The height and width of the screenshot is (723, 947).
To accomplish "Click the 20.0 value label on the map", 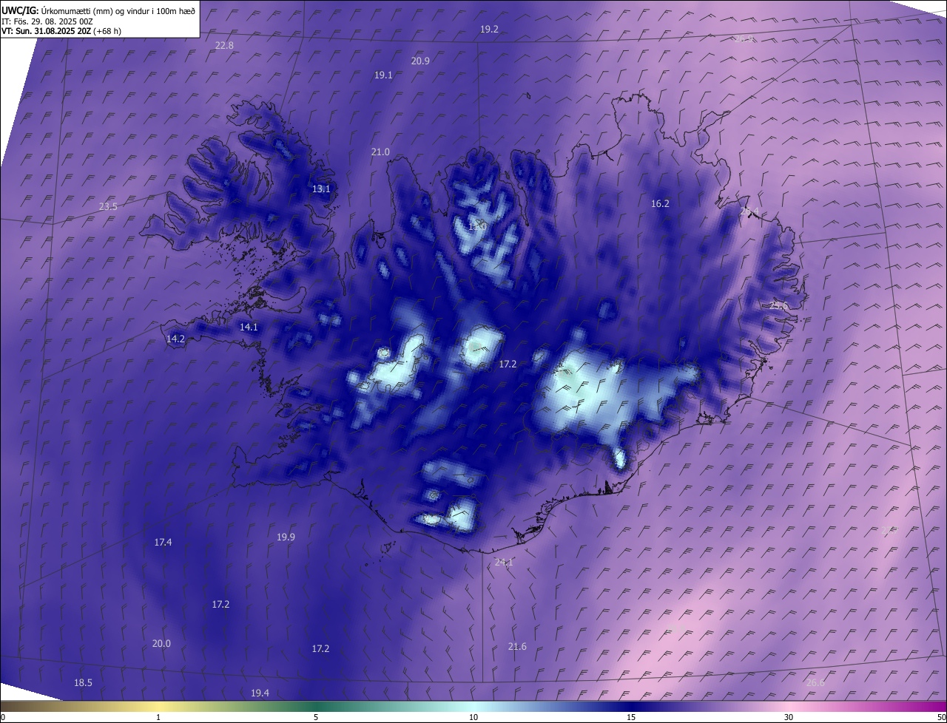I will [x=161, y=644].
